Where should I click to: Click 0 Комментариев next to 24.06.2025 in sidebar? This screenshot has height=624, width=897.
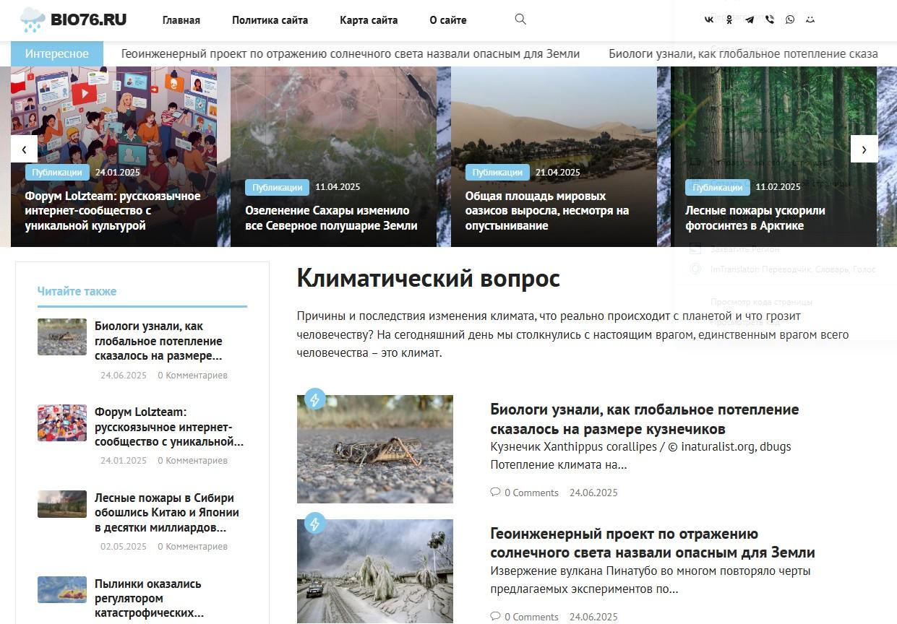click(192, 376)
